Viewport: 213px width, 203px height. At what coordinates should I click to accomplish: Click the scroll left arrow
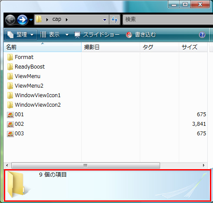7,165
